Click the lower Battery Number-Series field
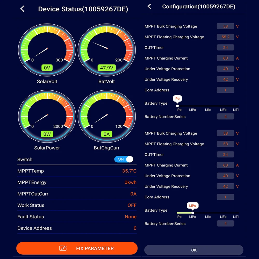 pyautogui.click(x=226, y=224)
